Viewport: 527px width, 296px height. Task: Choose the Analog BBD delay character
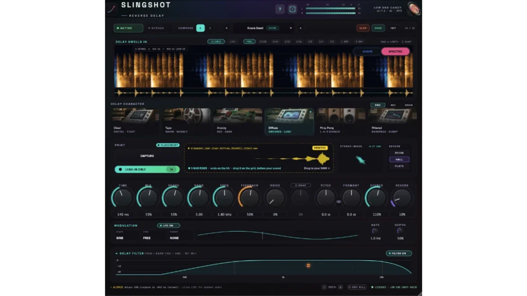(238, 121)
